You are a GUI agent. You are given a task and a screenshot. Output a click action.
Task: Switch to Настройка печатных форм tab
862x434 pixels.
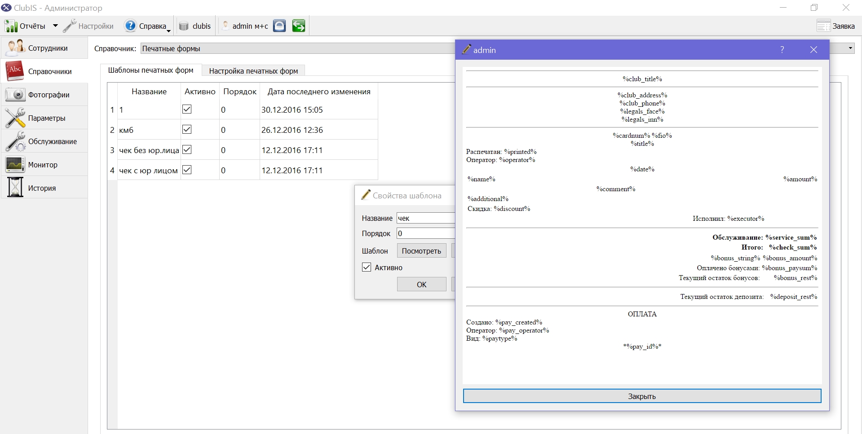(253, 70)
